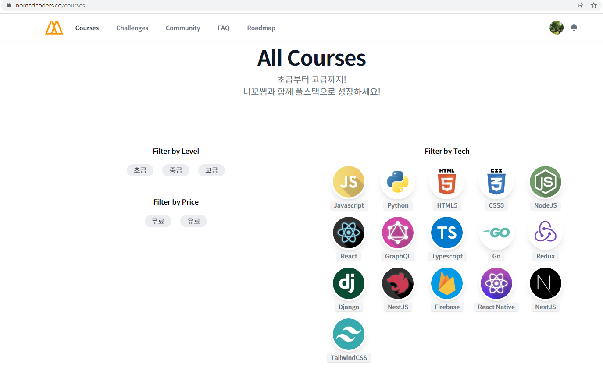The image size is (603, 374).
Task: View site security lock info
Action: tap(8, 5)
